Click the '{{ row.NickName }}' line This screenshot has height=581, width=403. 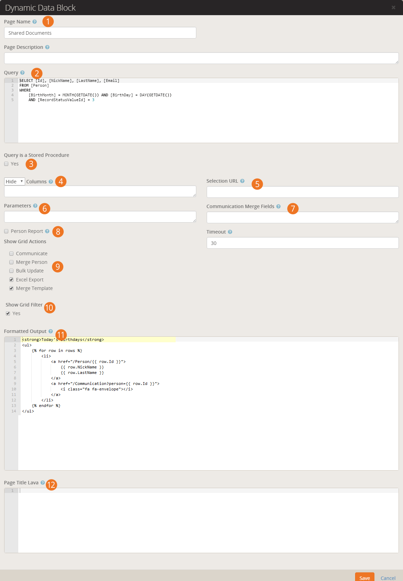click(82, 367)
